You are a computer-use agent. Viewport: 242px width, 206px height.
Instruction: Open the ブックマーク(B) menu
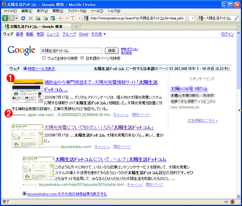pyautogui.click(x=77, y=11)
